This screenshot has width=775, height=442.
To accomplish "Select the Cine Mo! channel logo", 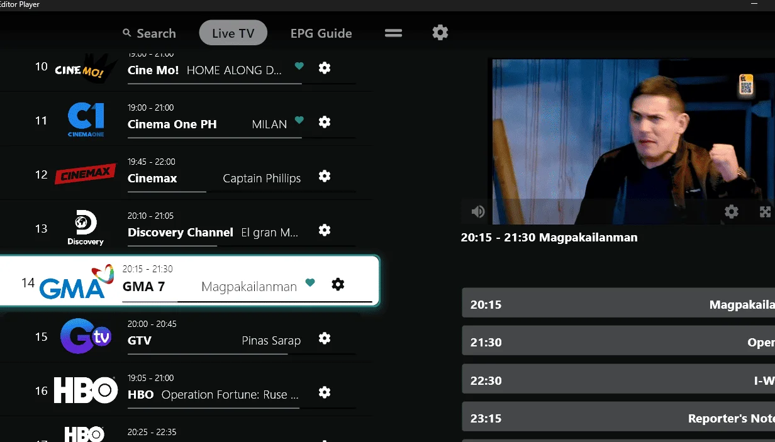I will pos(86,68).
